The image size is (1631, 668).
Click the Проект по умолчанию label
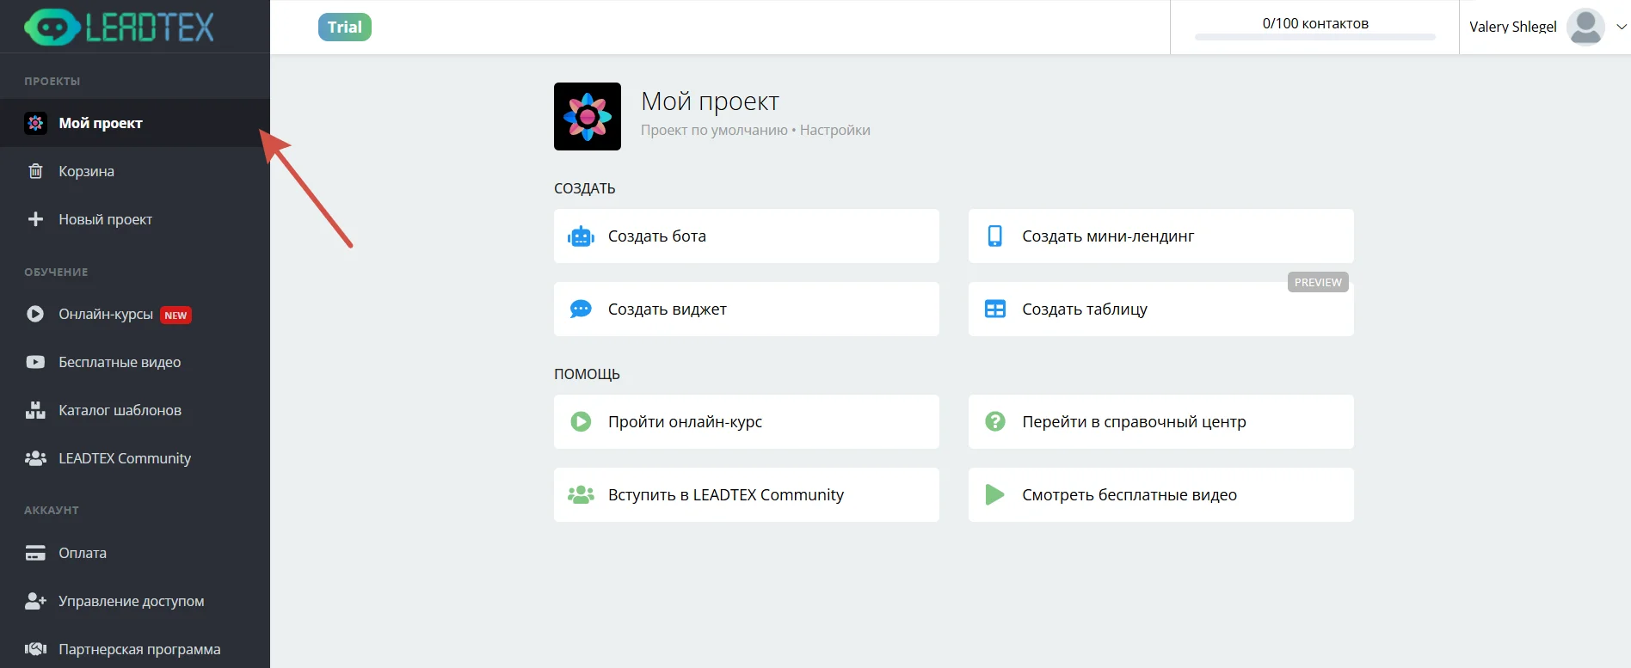714,130
